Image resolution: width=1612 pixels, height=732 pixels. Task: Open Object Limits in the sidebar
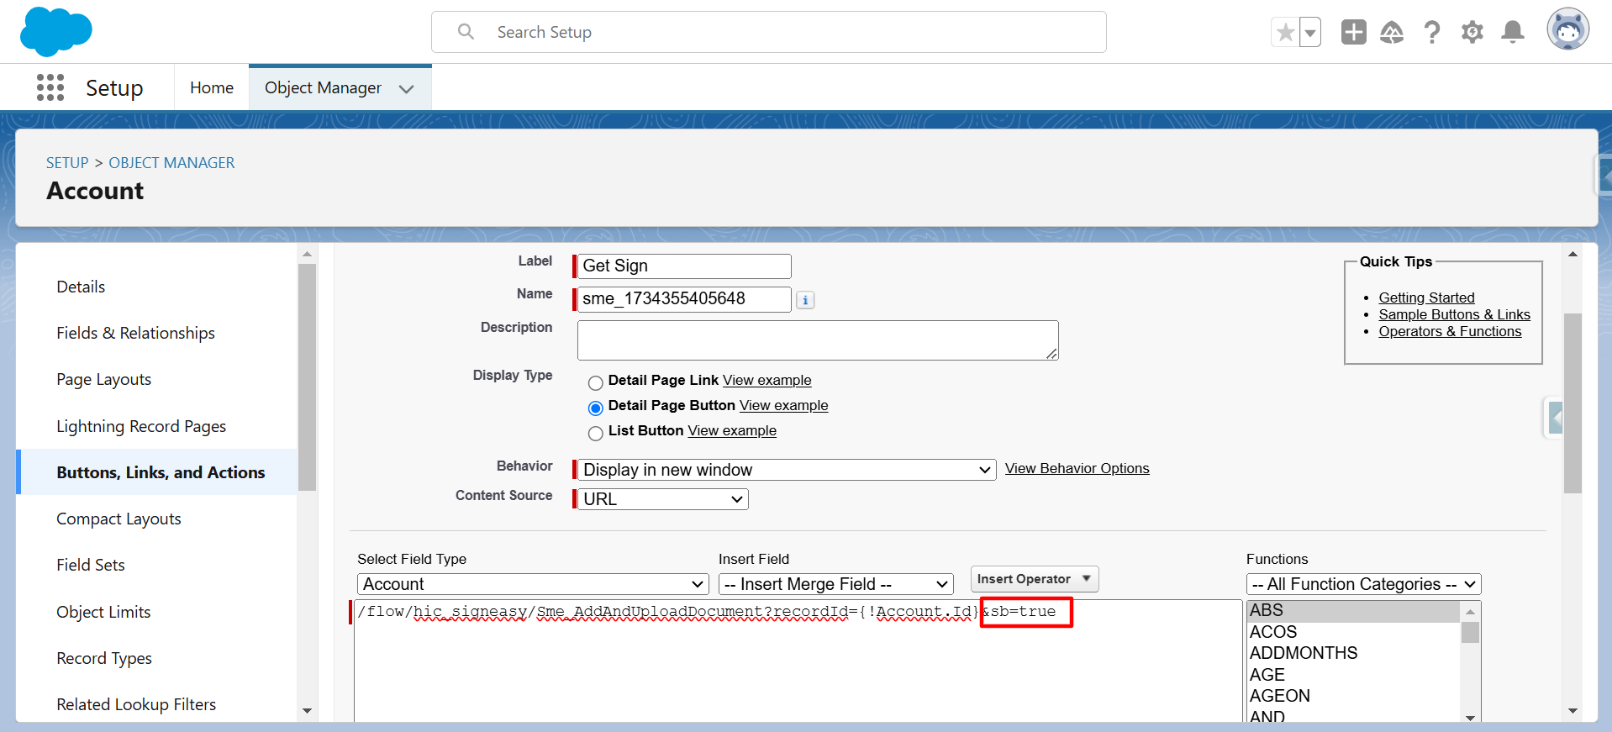103,612
